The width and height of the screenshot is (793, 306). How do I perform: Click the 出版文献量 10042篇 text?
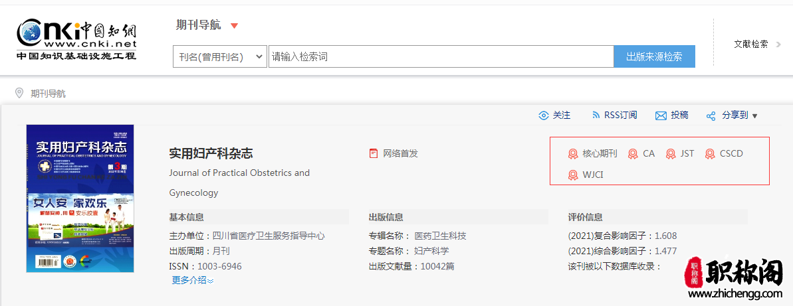411,266
